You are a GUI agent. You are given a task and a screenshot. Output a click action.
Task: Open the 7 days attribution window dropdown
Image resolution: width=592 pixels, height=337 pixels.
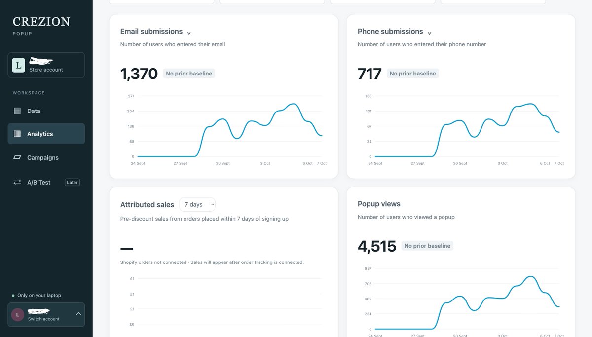197,204
